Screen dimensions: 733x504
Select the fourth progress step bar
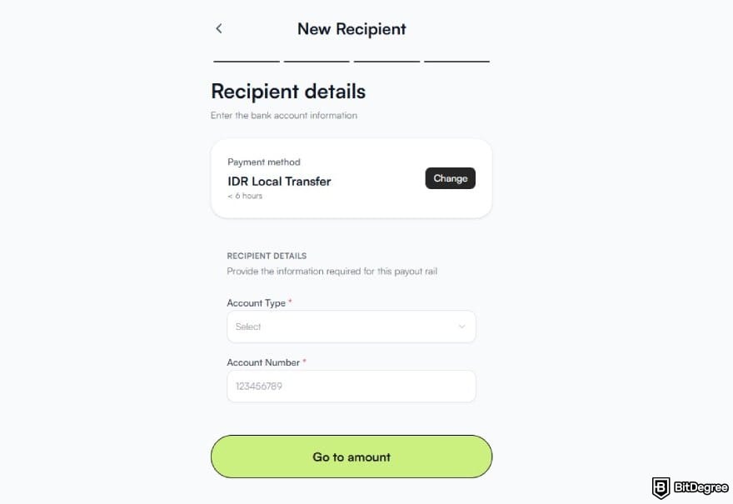point(456,60)
